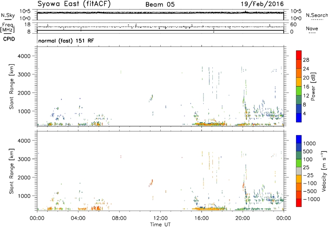Click the "08:00" time tick label
This screenshot has width=328, height=227.
pyautogui.click(x=119, y=218)
